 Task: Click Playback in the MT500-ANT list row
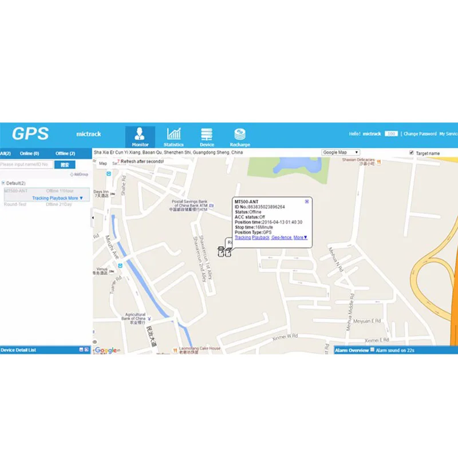58,198
